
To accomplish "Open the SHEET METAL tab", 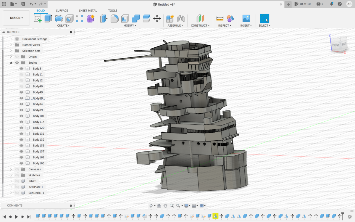I will click(88, 11).
